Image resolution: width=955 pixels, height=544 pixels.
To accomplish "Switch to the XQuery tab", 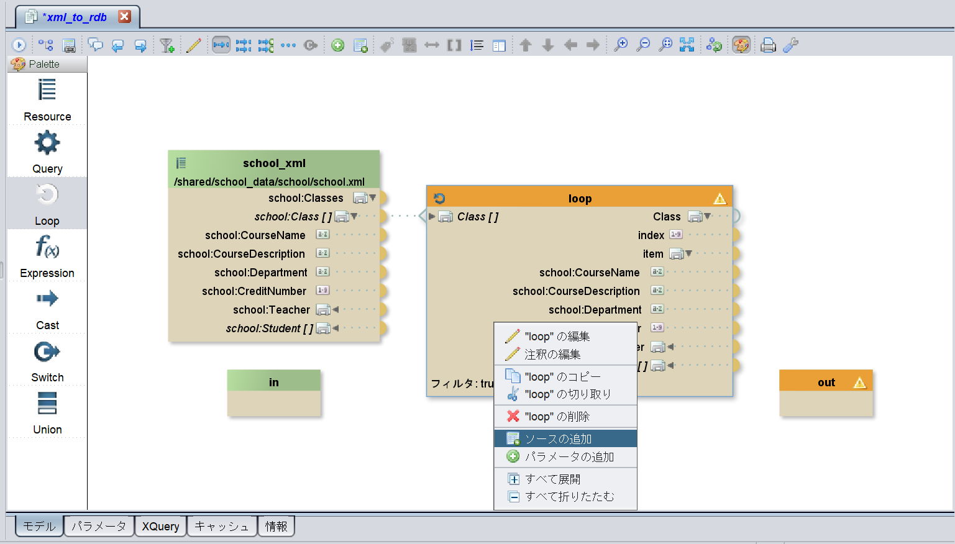I will click(160, 526).
